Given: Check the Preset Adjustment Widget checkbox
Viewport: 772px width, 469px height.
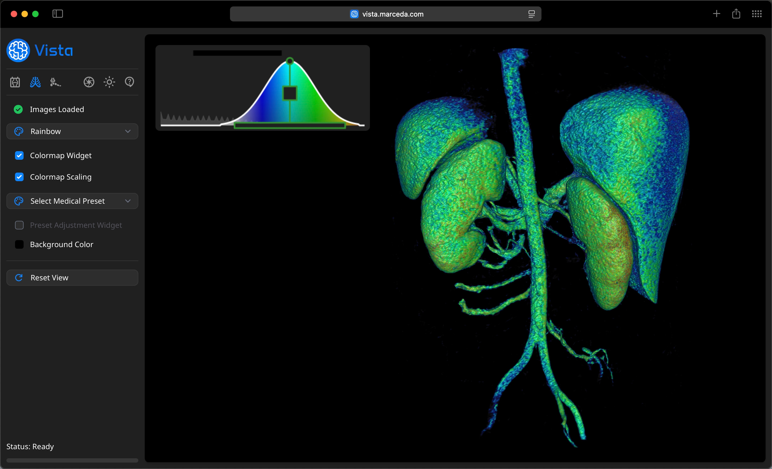Looking at the screenshot, I should (19, 225).
